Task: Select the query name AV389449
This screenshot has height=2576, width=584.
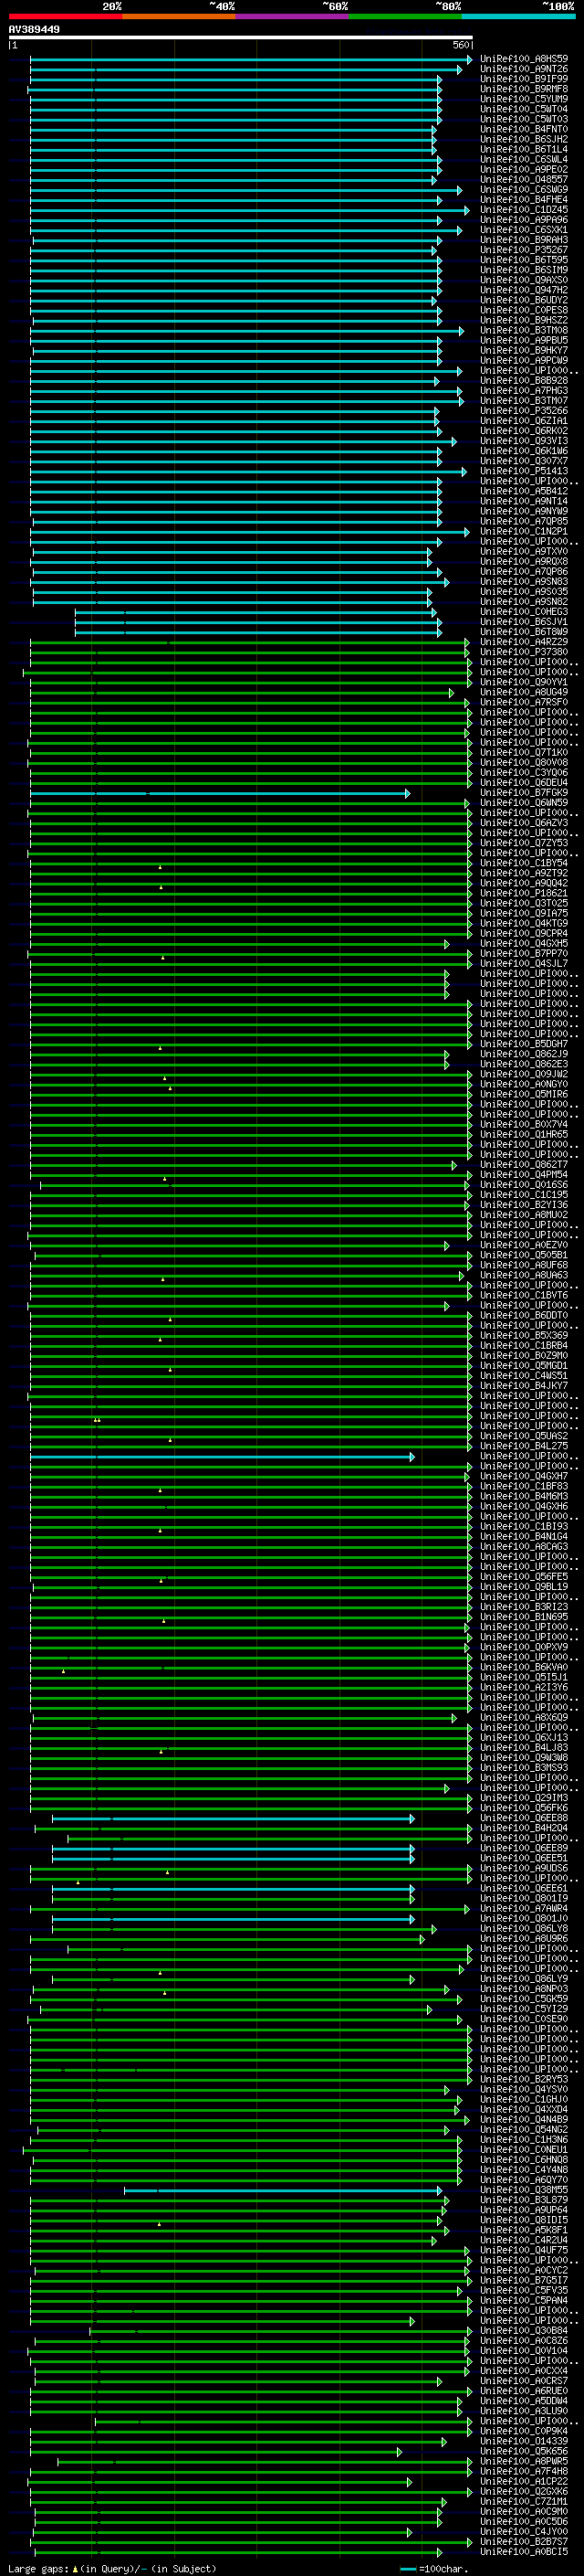Action: point(34,30)
